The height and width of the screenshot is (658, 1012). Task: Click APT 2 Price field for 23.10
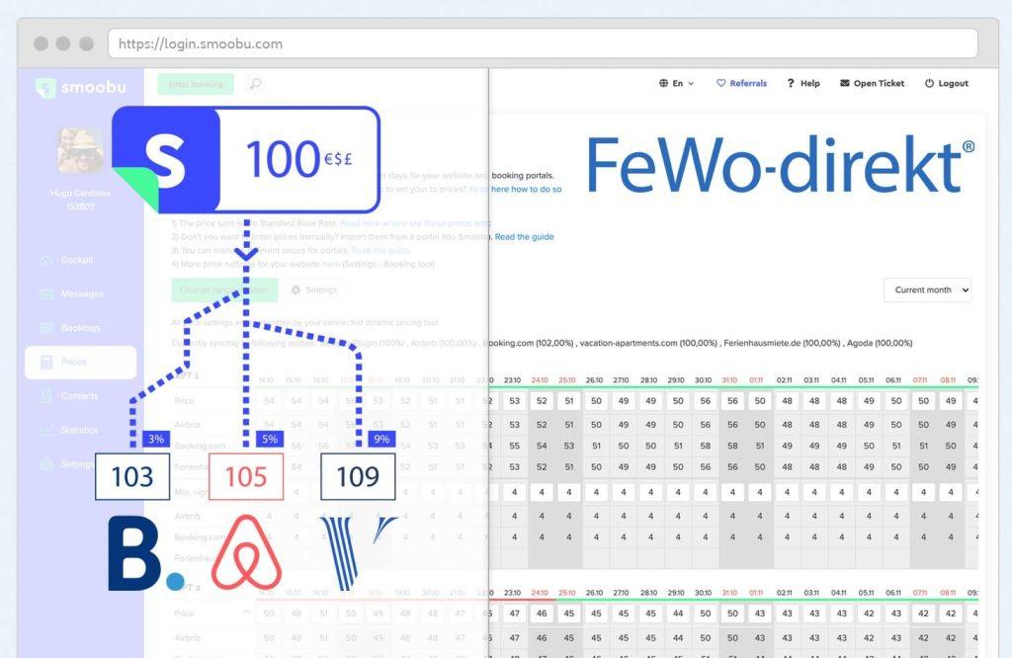point(514,614)
